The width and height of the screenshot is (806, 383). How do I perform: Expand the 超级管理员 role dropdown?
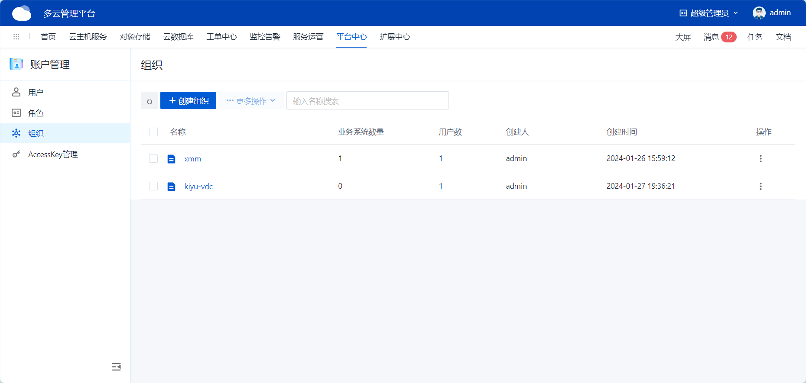click(708, 13)
